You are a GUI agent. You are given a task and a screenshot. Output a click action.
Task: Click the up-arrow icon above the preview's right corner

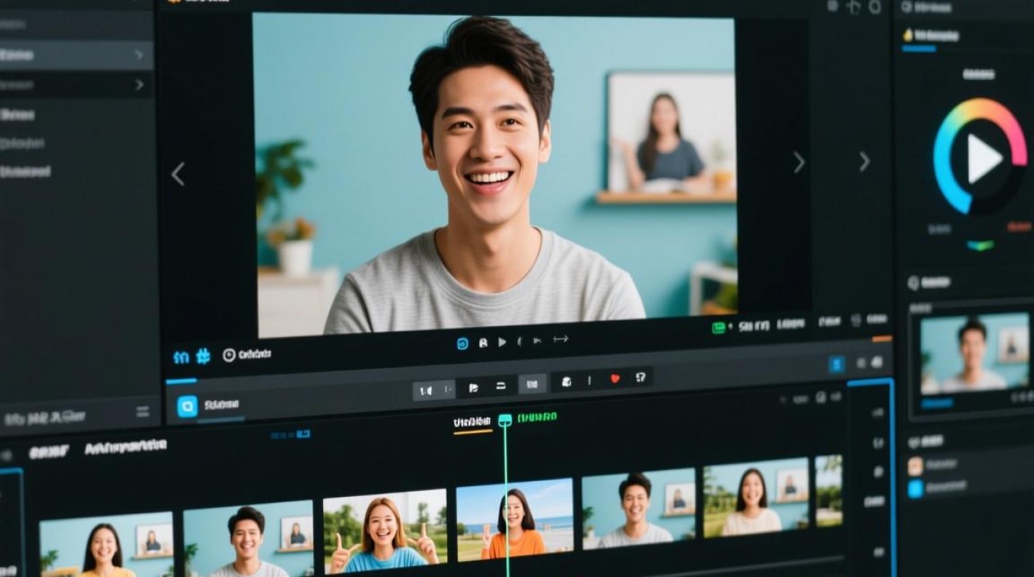pos(852,8)
